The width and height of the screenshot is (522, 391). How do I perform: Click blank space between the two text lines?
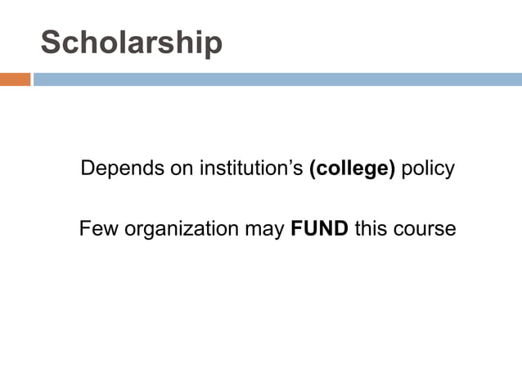tap(267, 199)
